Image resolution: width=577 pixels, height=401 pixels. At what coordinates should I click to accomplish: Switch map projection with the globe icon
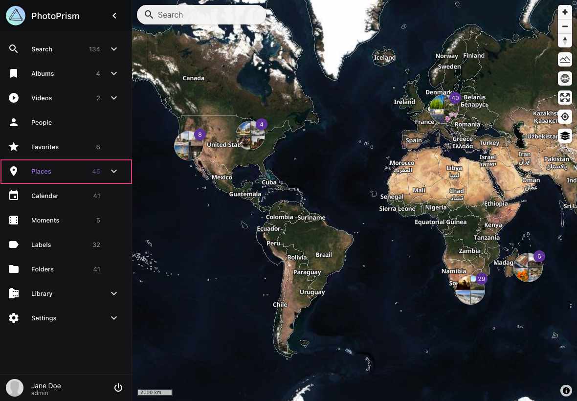click(x=565, y=78)
